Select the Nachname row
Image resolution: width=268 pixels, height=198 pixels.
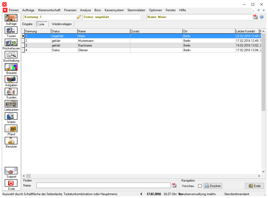tap(141, 45)
